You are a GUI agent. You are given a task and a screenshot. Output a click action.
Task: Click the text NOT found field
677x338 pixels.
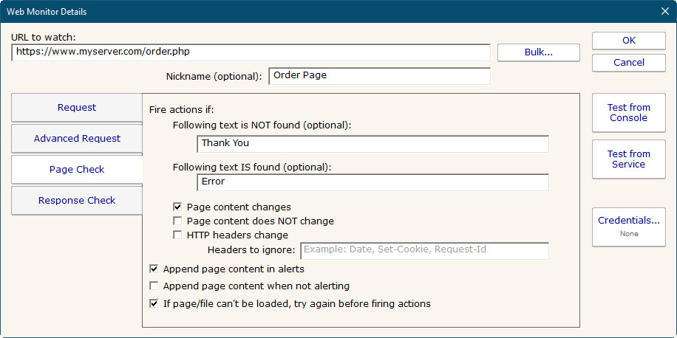[372, 144]
